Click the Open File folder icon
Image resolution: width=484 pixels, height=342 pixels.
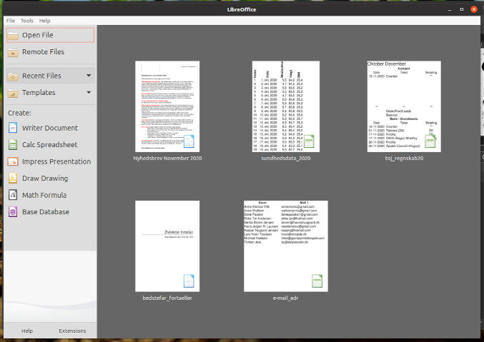(13, 35)
